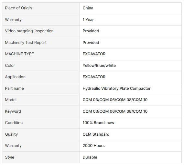This screenshot has width=184, height=166.
Task: Select the 'Video outgoing-inspection' label
Action: coord(29,31)
